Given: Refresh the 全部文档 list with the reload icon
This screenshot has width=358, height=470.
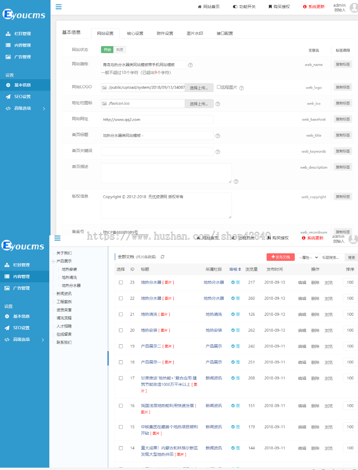Looking at the screenshot, I should click(x=163, y=257).
